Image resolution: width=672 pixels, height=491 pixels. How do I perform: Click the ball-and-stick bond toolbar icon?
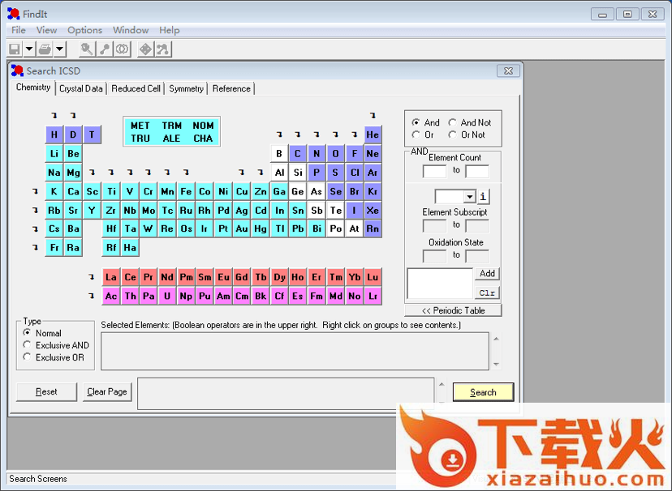coord(105,49)
